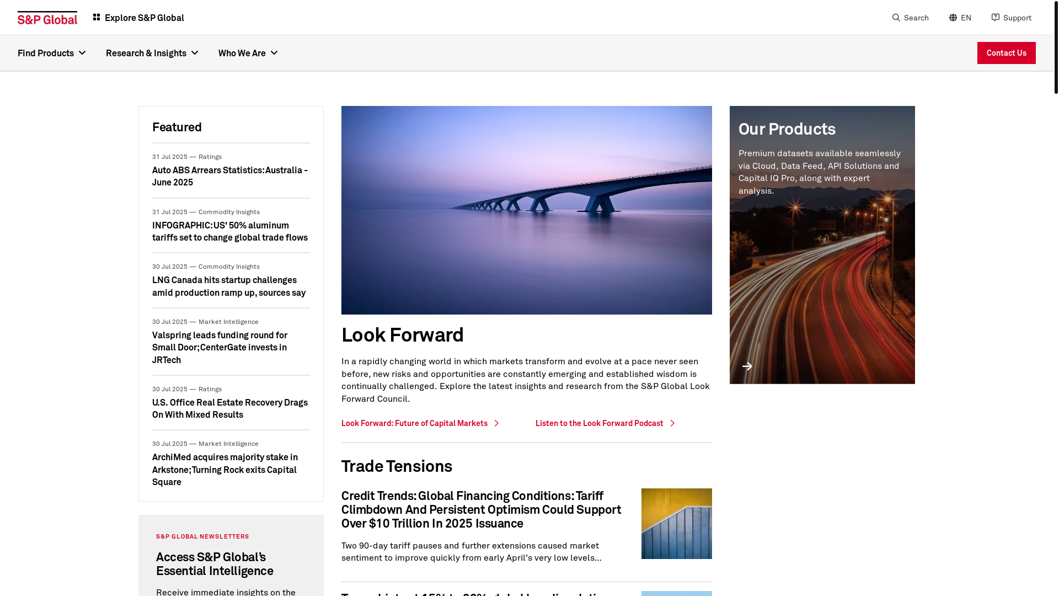This screenshot has width=1059, height=596.
Task: Expand the Research & Insights menu
Action: click(x=152, y=53)
